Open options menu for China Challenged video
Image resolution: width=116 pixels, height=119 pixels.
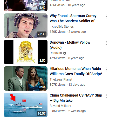[x=106, y=96]
